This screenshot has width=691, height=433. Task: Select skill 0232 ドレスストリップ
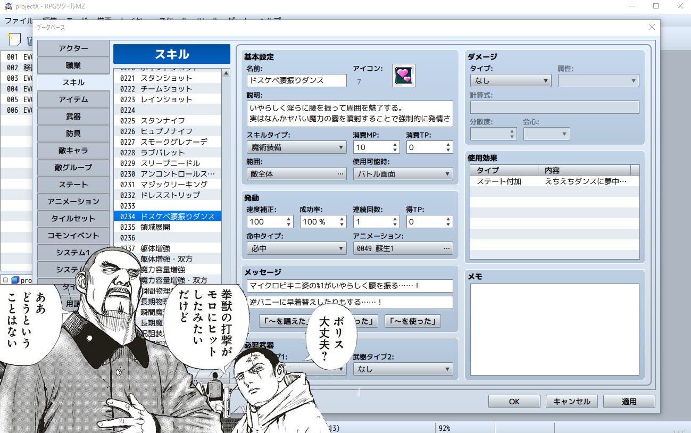(168, 195)
